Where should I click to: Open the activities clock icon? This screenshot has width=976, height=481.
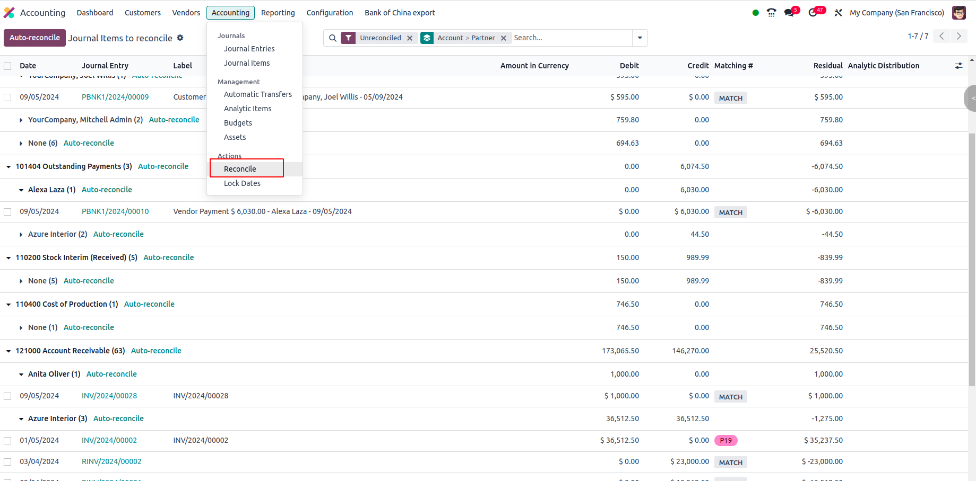(x=814, y=13)
